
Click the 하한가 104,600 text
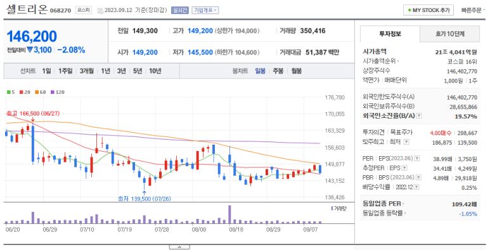click(237, 52)
